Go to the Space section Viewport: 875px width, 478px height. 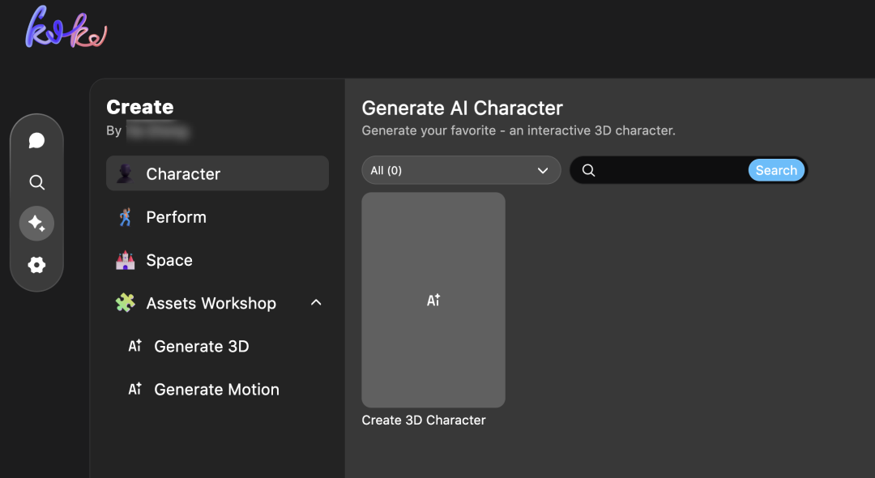tap(217, 260)
